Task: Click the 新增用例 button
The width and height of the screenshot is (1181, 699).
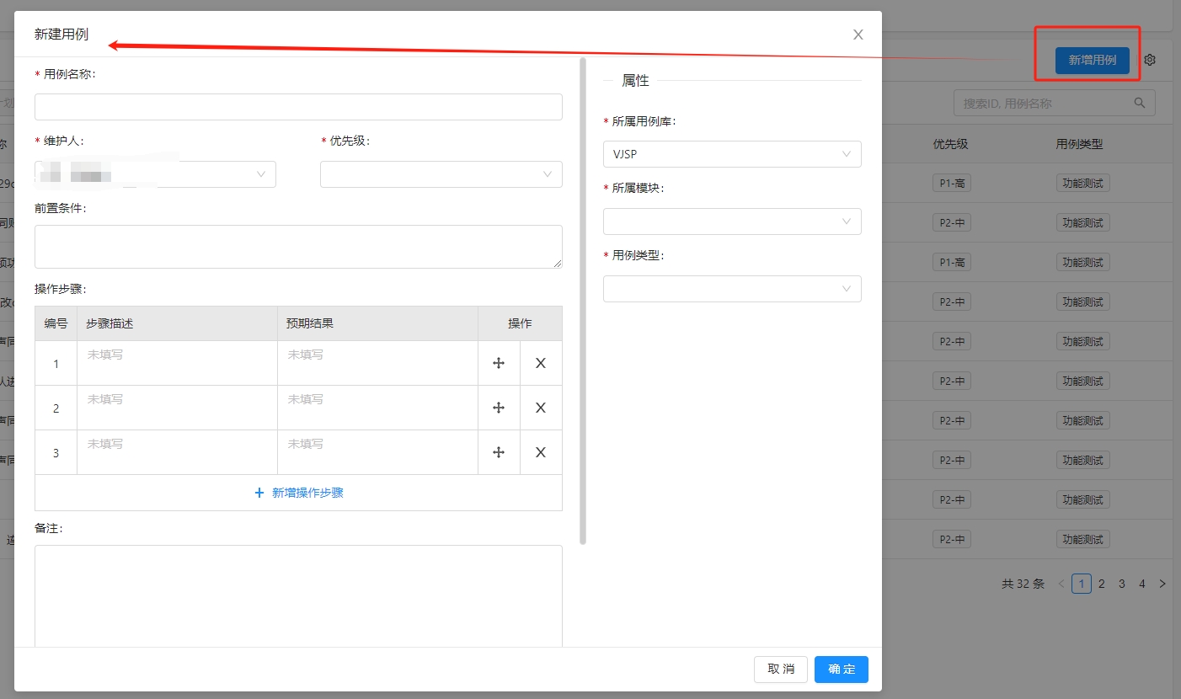Action: click(1093, 60)
